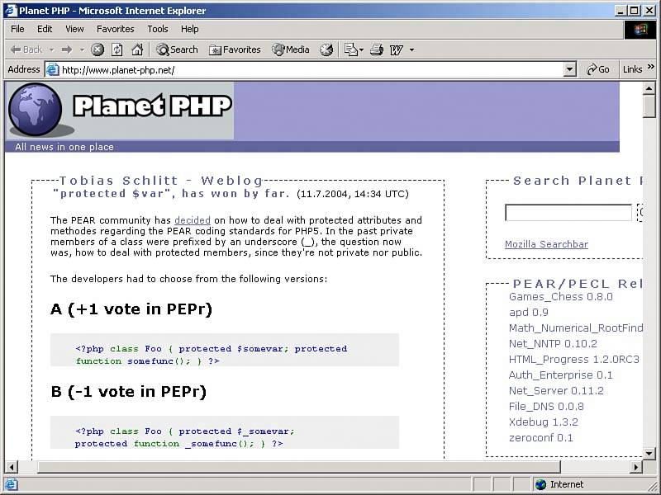Click the Search Planet PHP text field
Image resolution: width=661 pixels, height=495 pixels.
(568, 213)
